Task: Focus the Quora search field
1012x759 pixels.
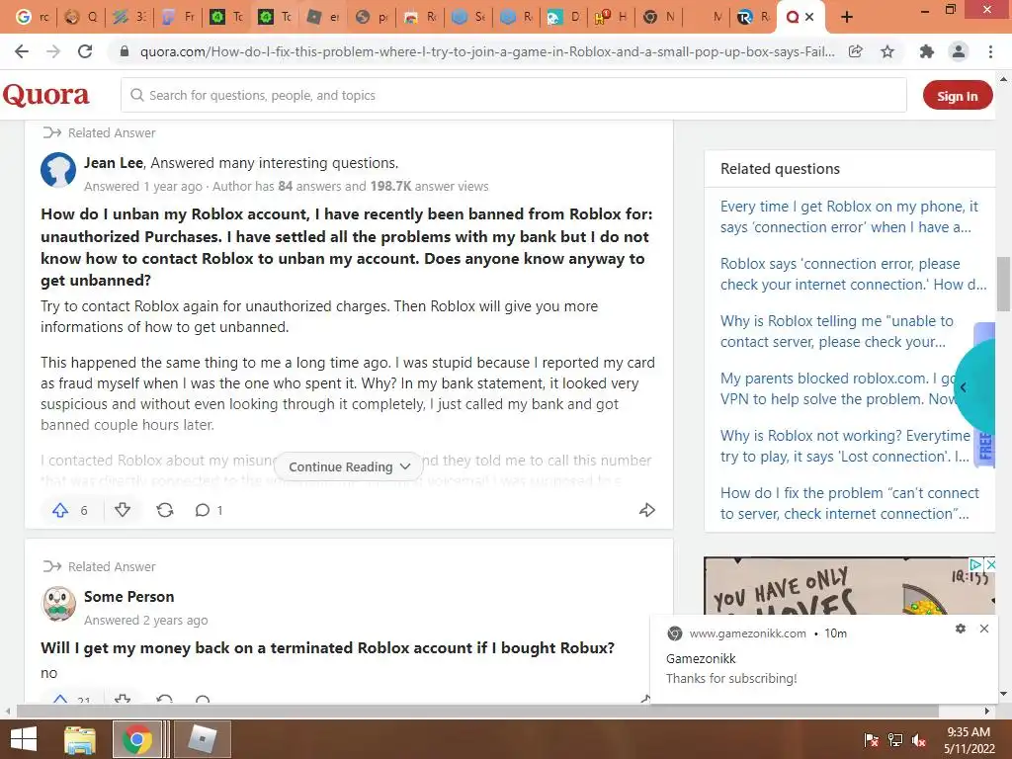Action: click(514, 96)
